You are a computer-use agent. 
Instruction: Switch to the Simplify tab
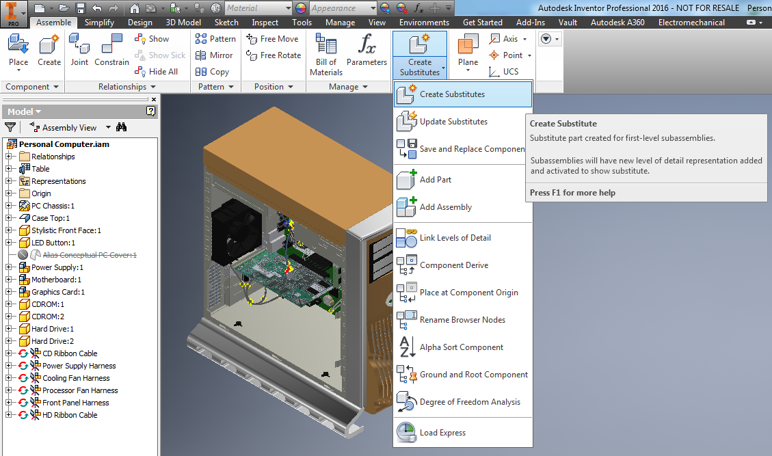pos(99,23)
